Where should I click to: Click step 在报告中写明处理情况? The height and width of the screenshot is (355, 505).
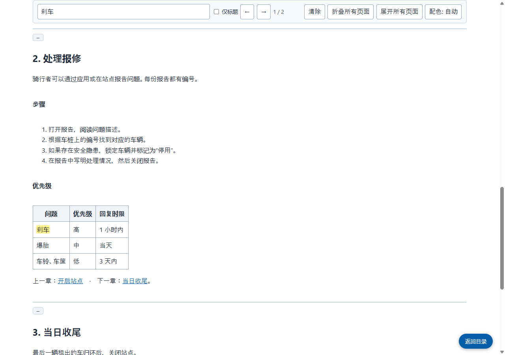[x=104, y=161]
